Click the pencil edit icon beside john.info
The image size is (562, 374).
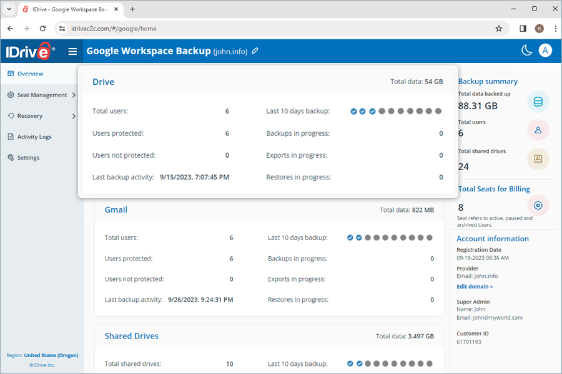pyautogui.click(x=255, y=51)
